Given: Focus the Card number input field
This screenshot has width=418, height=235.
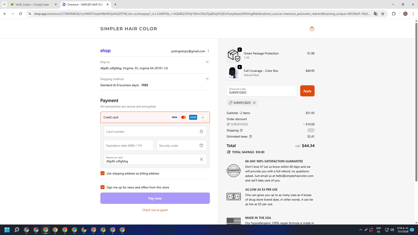Looking at the screenshot, I should click(155, 131).
